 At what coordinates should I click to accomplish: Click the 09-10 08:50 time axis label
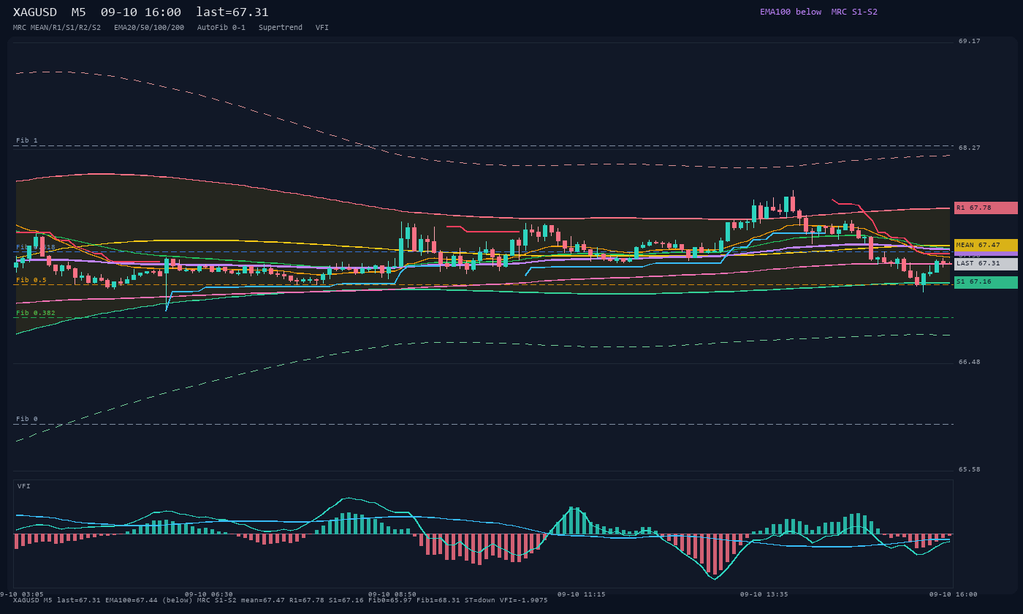392,594
